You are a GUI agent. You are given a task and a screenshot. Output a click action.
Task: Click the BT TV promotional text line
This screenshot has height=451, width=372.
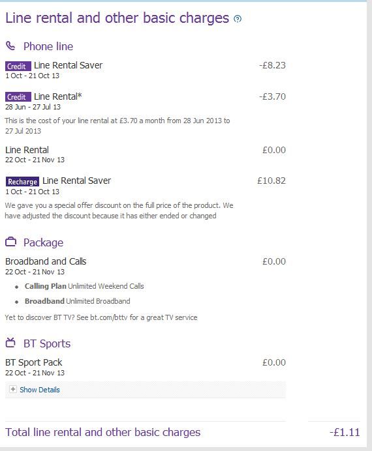tap(101, 317)
